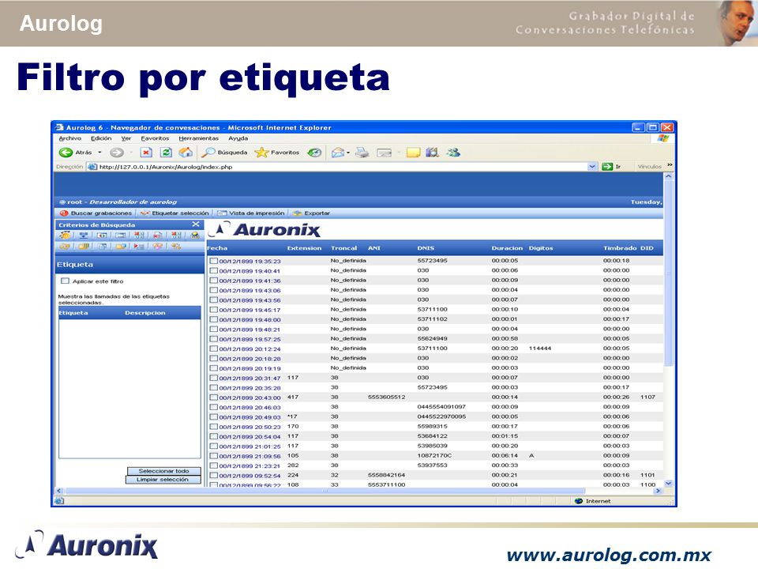Click the Mail envelope icon
Image resolution: width=758 pixels, height=569 pixels.
[337, 153]
